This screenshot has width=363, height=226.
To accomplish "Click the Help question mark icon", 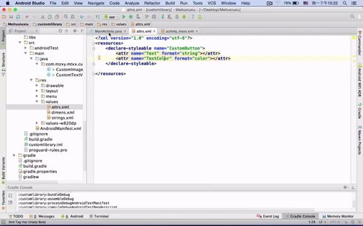I will [192, 17].
